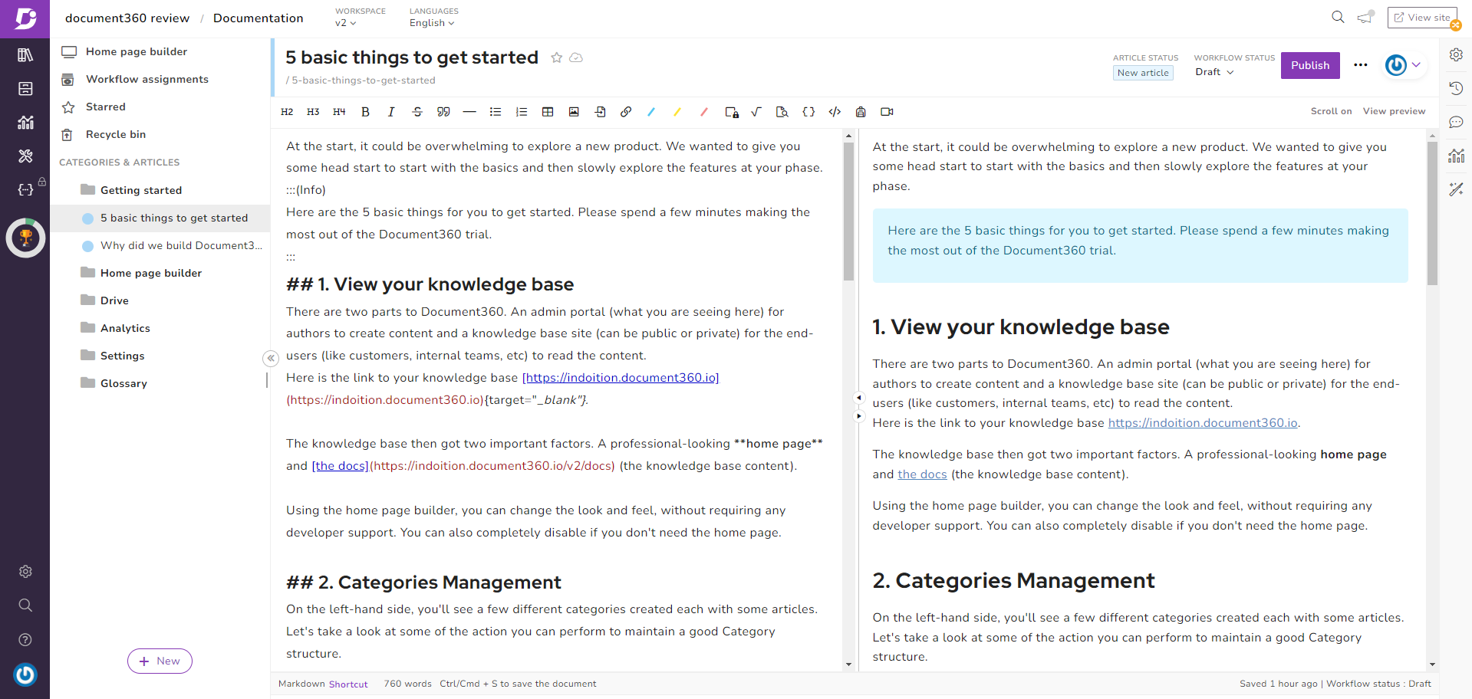Open the workspace v2 dropdown

click(346, 23)
